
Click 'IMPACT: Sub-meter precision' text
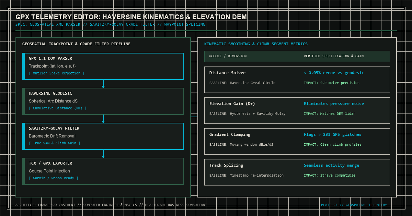[x=332, y=83]
